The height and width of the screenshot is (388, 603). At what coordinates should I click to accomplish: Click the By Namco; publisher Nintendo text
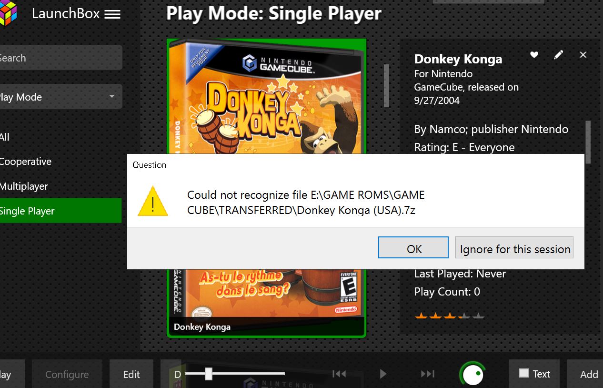[491, 129]
